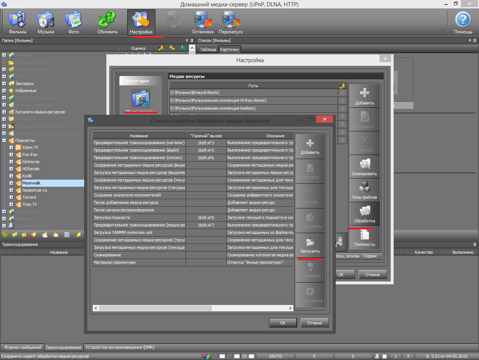This screenshot has height=360, width=479.
Task: Click Загрузить in the scripts dialog
Action: (x=310, y=245)
